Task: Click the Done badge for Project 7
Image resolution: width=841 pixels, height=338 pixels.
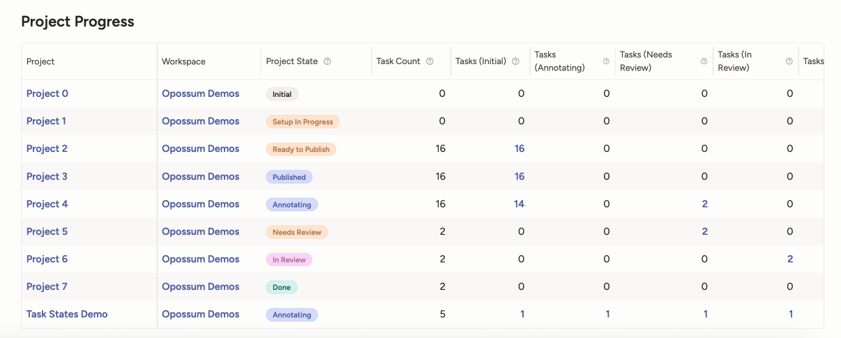Action: [282, 287]
